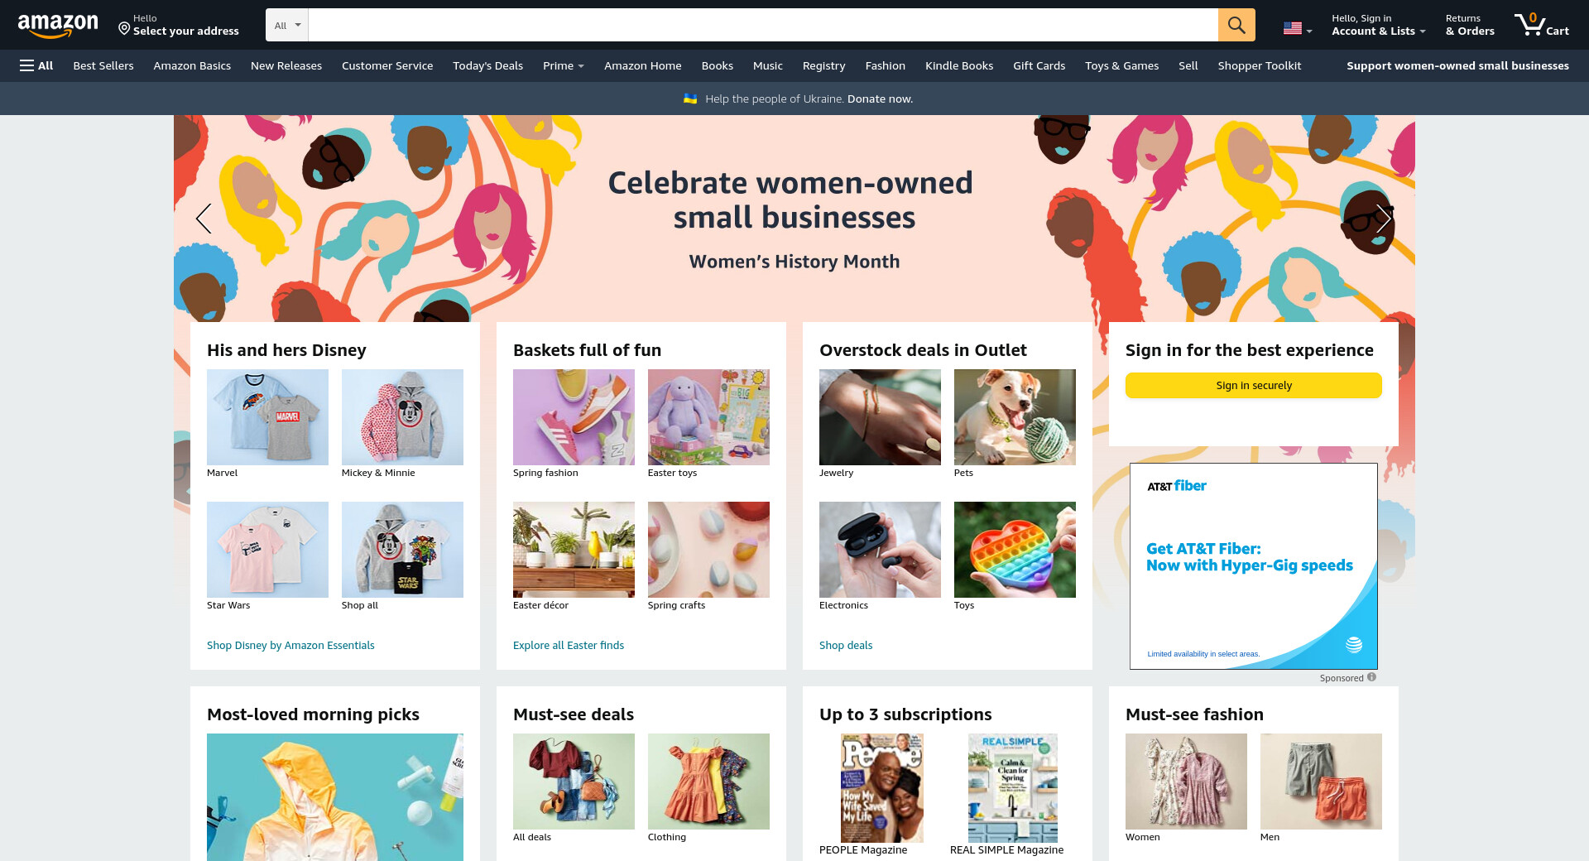This screenshot has height=861, width=1589.
Task: Click the Donate now Ukraine link
Action: click(x=880, y=99)
